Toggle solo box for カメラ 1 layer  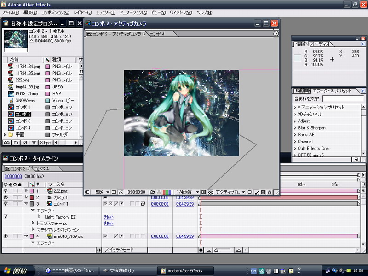(15, 197)
